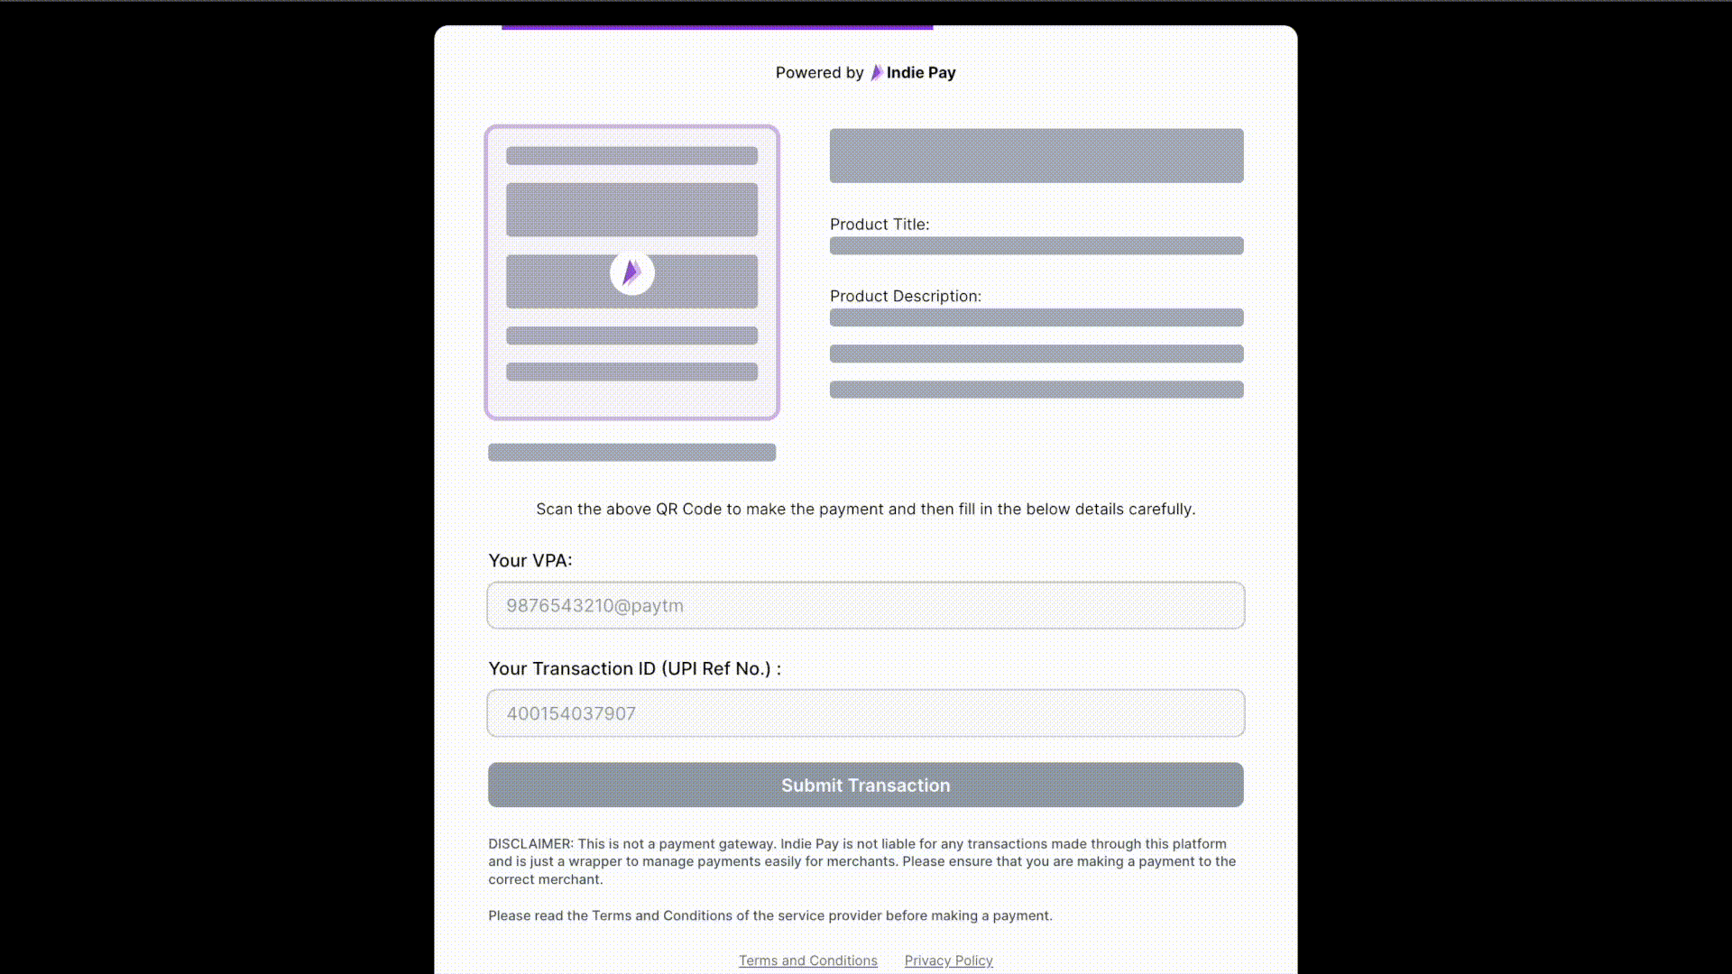Select the 'Your VPA:' label text

pyautogui.click(x=530, y=560)
